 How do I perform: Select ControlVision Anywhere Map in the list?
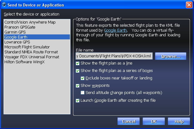coord(37,22)
